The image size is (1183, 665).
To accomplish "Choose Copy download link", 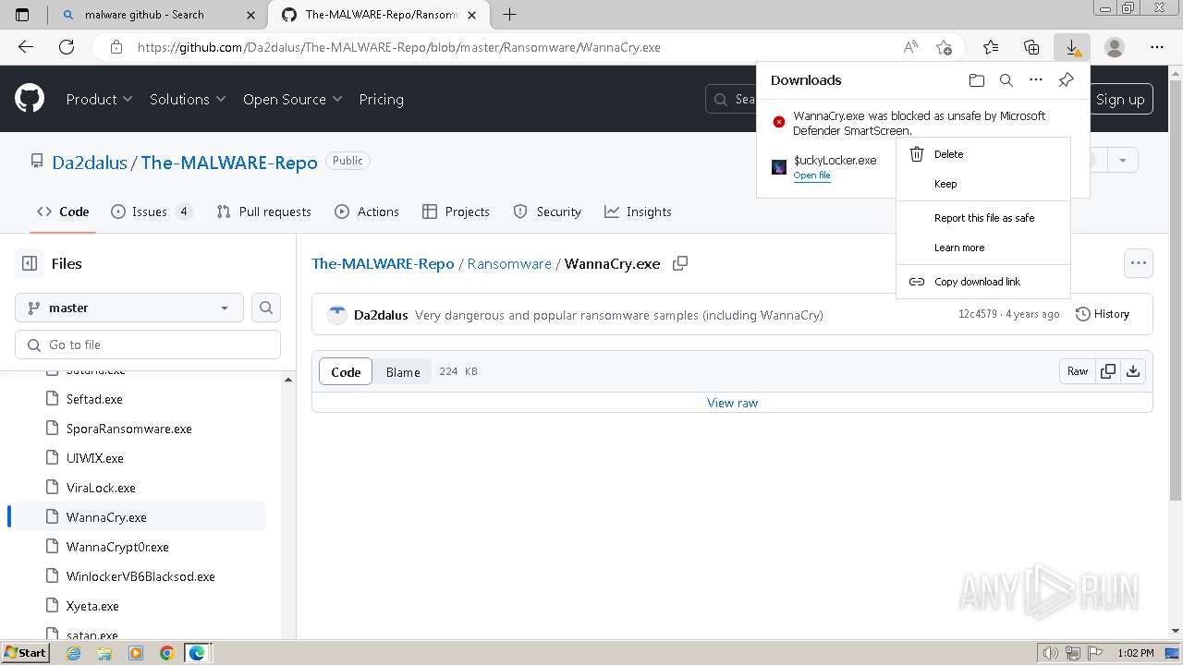I will tap(983, 282).
